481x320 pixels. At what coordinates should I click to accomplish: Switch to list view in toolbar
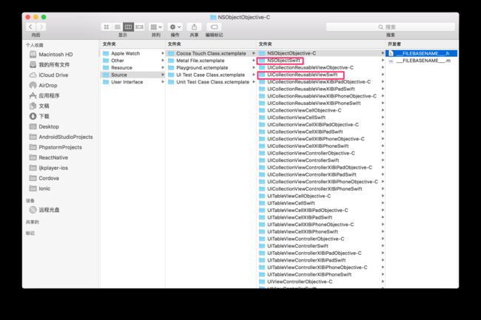[117, 27]
